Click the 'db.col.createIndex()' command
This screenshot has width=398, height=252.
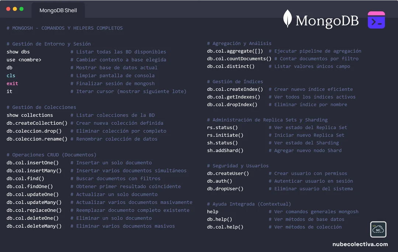coord(235,89)
